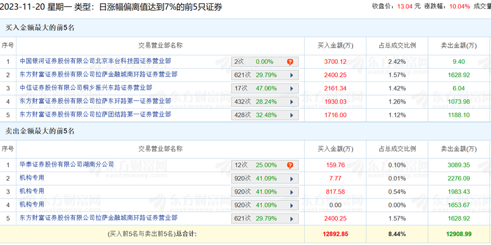Open 中国银河证券北京丰台科技园证券营业部 link
The height and width of the screenshot is (245, 491).
pyautogui.click(x=95, y=61)
